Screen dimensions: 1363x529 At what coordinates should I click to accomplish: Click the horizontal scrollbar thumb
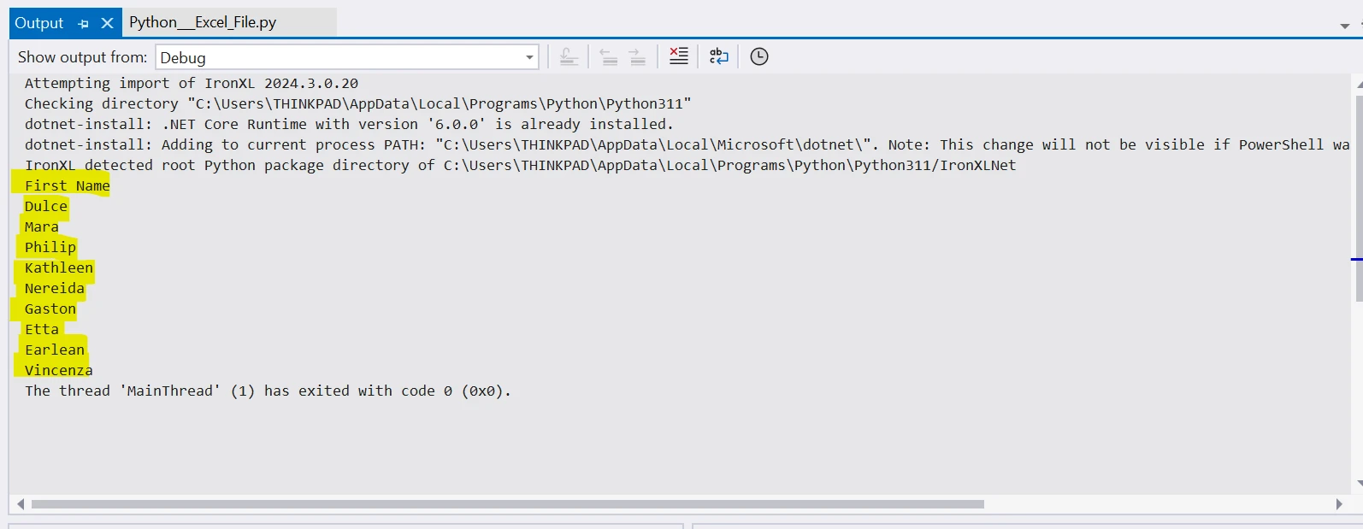click(x=507, y=504)
